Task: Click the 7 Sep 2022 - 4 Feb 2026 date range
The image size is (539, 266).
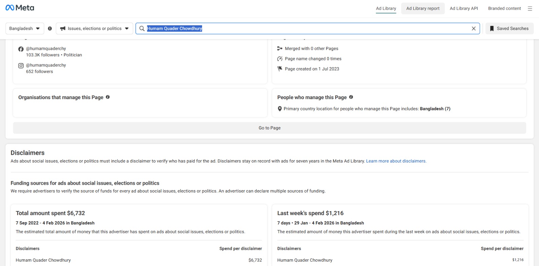Action: (55, 223)
